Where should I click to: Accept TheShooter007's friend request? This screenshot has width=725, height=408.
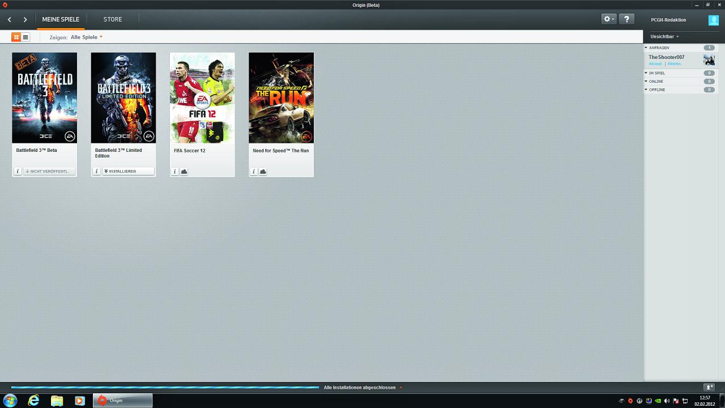655,63
